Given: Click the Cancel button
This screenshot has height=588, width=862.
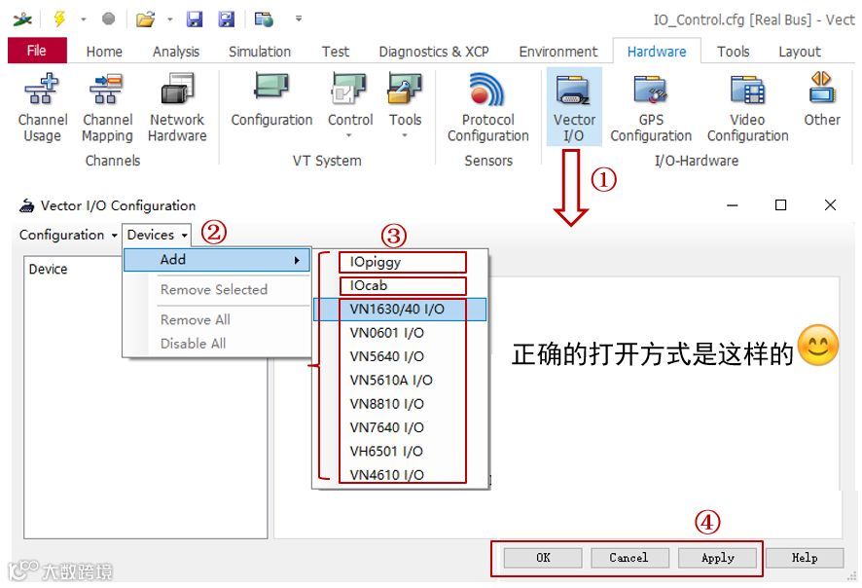Looking at the screenshot, I should [629, 558].
